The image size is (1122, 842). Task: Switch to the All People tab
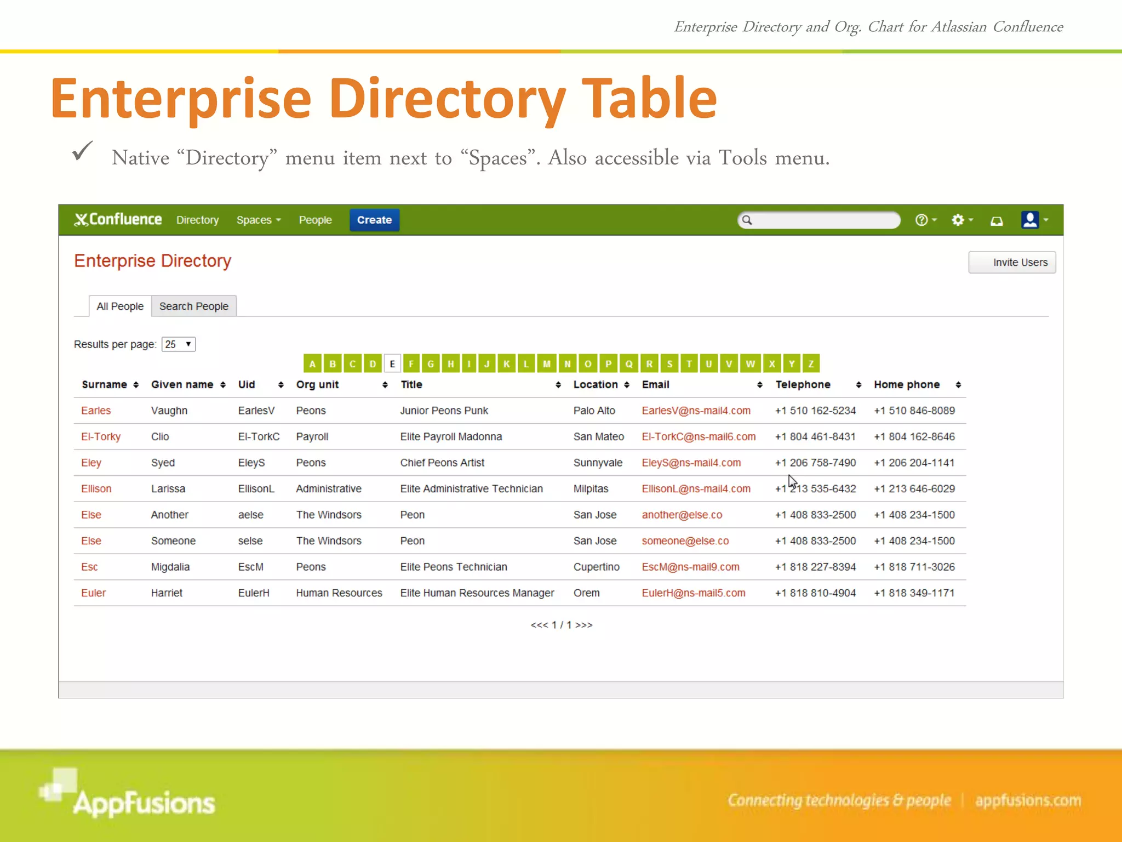tap(120, 306)
